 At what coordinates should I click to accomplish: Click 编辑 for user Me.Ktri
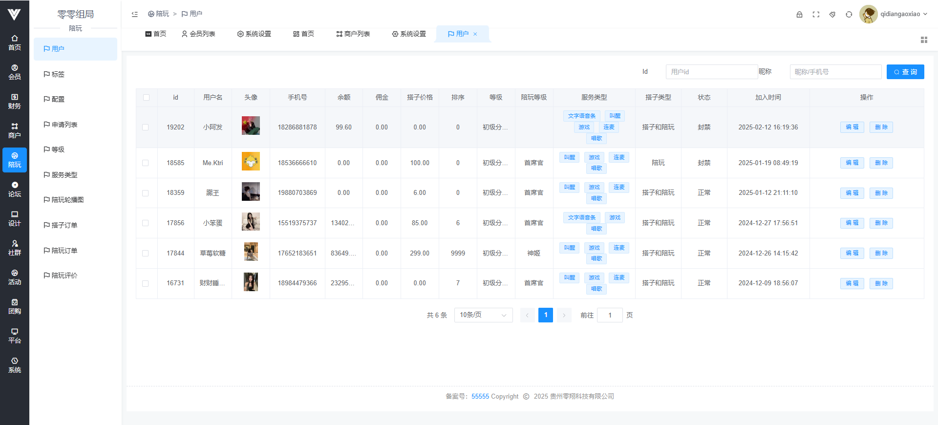click(x=852, y=163)
